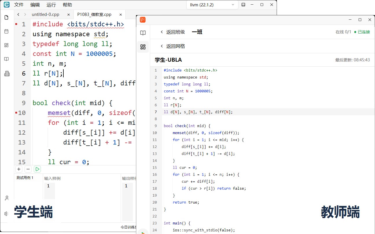This screenshot has height=234, width=375.
Task: Click the 最后更新: 08:45:43 timestamp
Action: point(352,60)
